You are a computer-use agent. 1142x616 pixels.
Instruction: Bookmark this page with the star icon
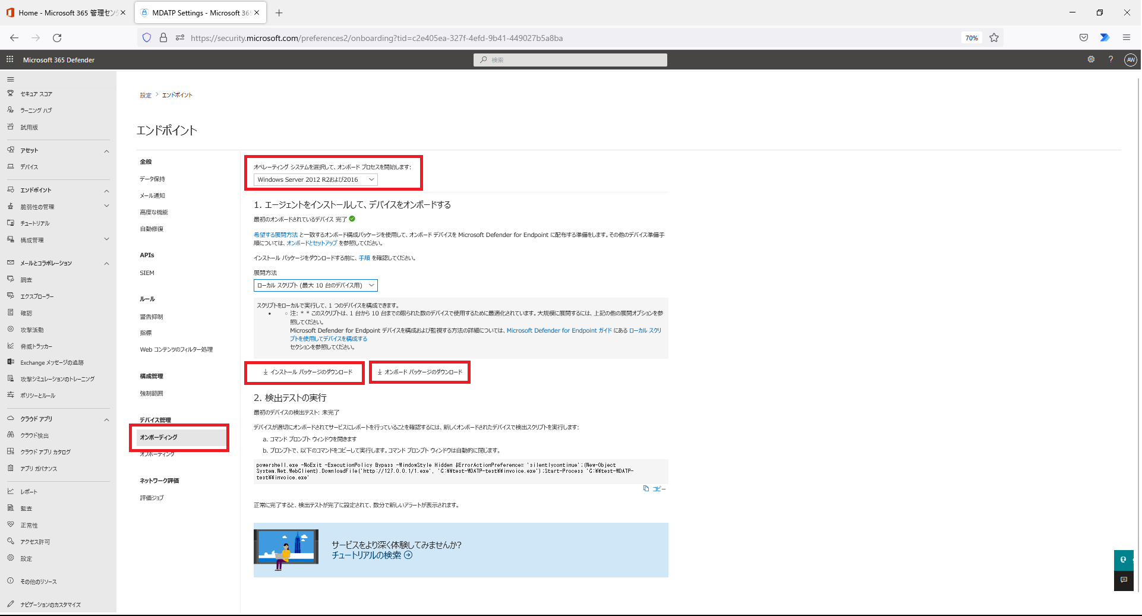994,38
